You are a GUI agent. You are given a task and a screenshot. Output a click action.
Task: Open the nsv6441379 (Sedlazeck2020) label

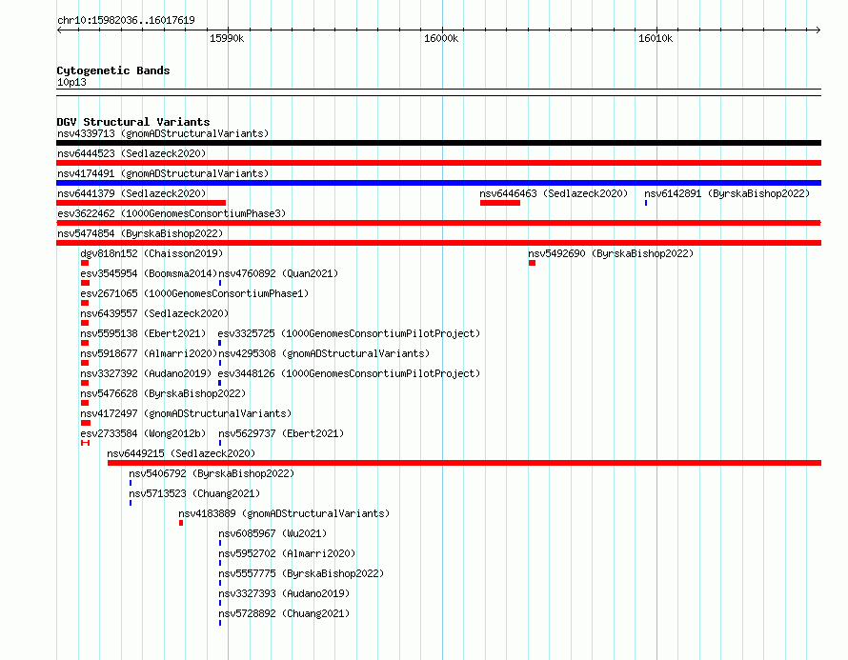click(131, 193)
